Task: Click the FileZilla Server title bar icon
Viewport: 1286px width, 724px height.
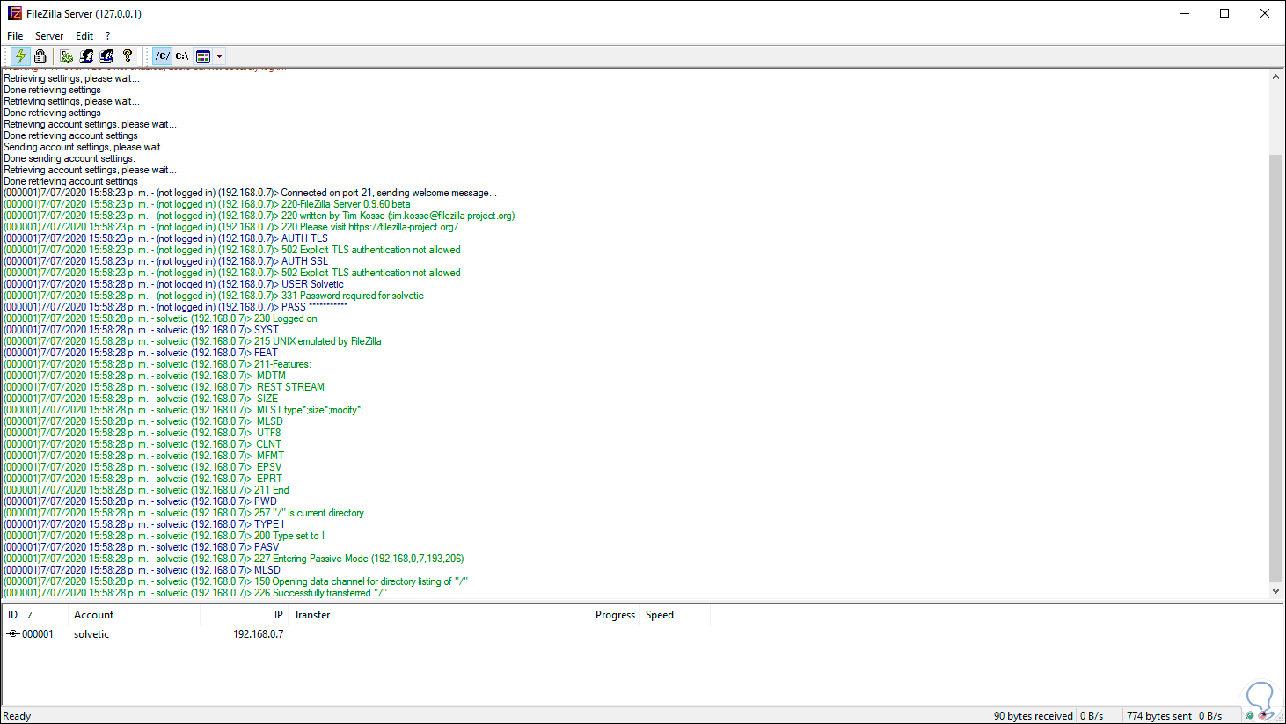Action: pos(15,13)
